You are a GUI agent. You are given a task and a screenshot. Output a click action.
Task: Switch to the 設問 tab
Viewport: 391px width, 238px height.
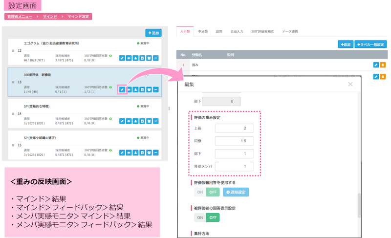(219, 31)
